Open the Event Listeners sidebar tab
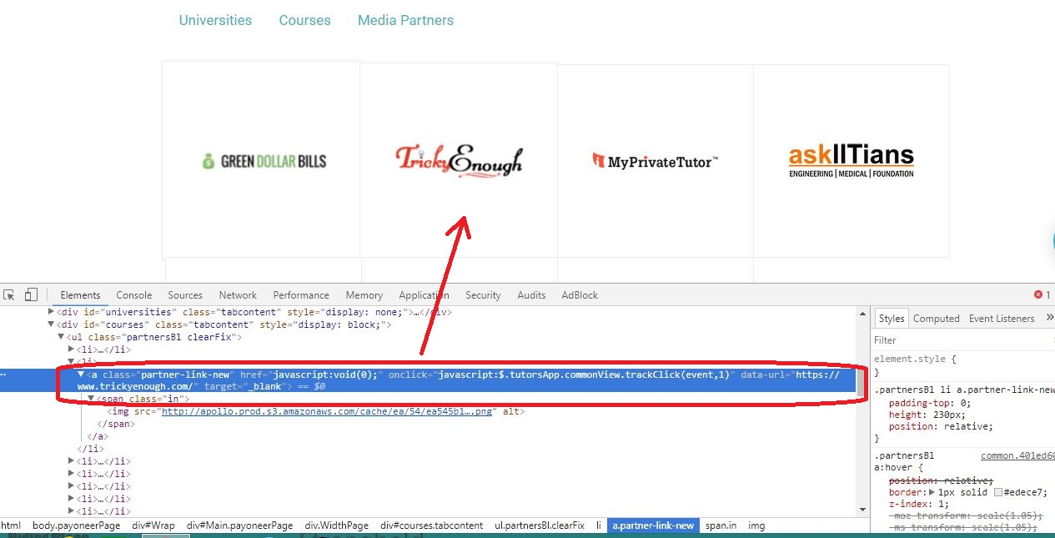This screenshot has width=1055, height=538. pos(1002,318)
